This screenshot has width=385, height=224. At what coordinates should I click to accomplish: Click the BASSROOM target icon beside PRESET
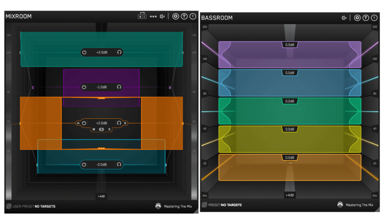204,205
